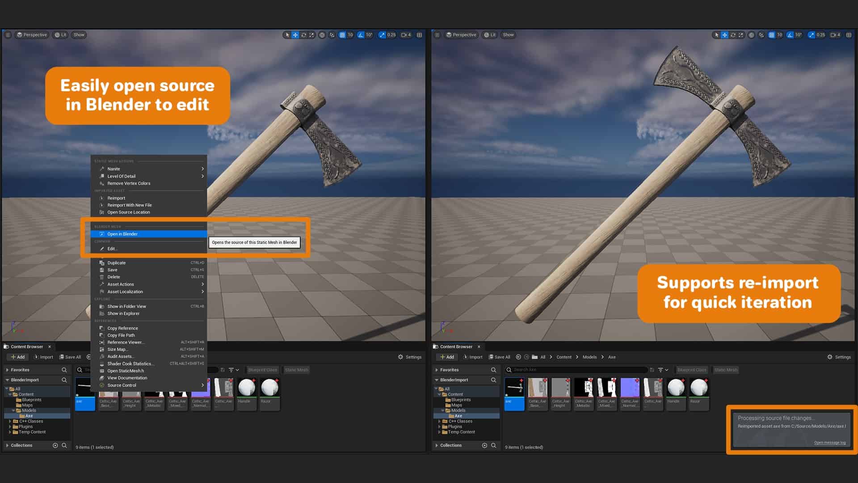Viewport: 858px width, 483px height.
Task: Collapse the Models folder in the source tree
Action: (x=13, y=410)
